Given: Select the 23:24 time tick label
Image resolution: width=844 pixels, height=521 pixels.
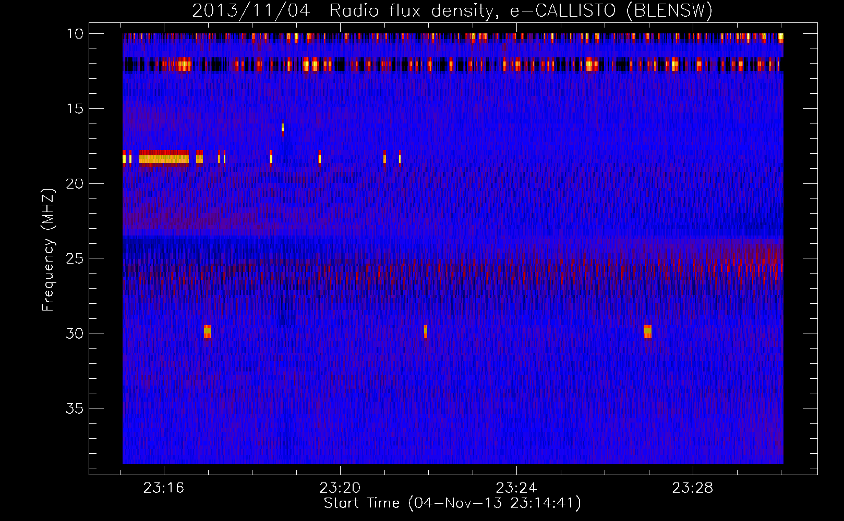Looking at the screenshot, I should click(516, 488).
